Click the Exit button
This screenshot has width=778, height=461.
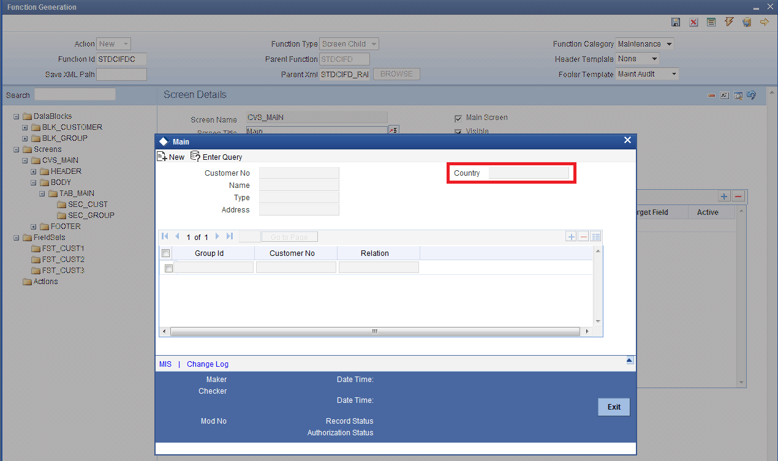(614, 407)
